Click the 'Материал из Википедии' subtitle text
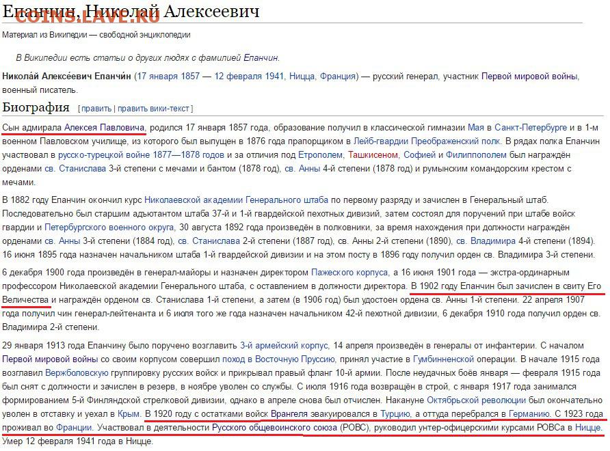This screenshot has height=451, width=610. [x=96, y=35]
